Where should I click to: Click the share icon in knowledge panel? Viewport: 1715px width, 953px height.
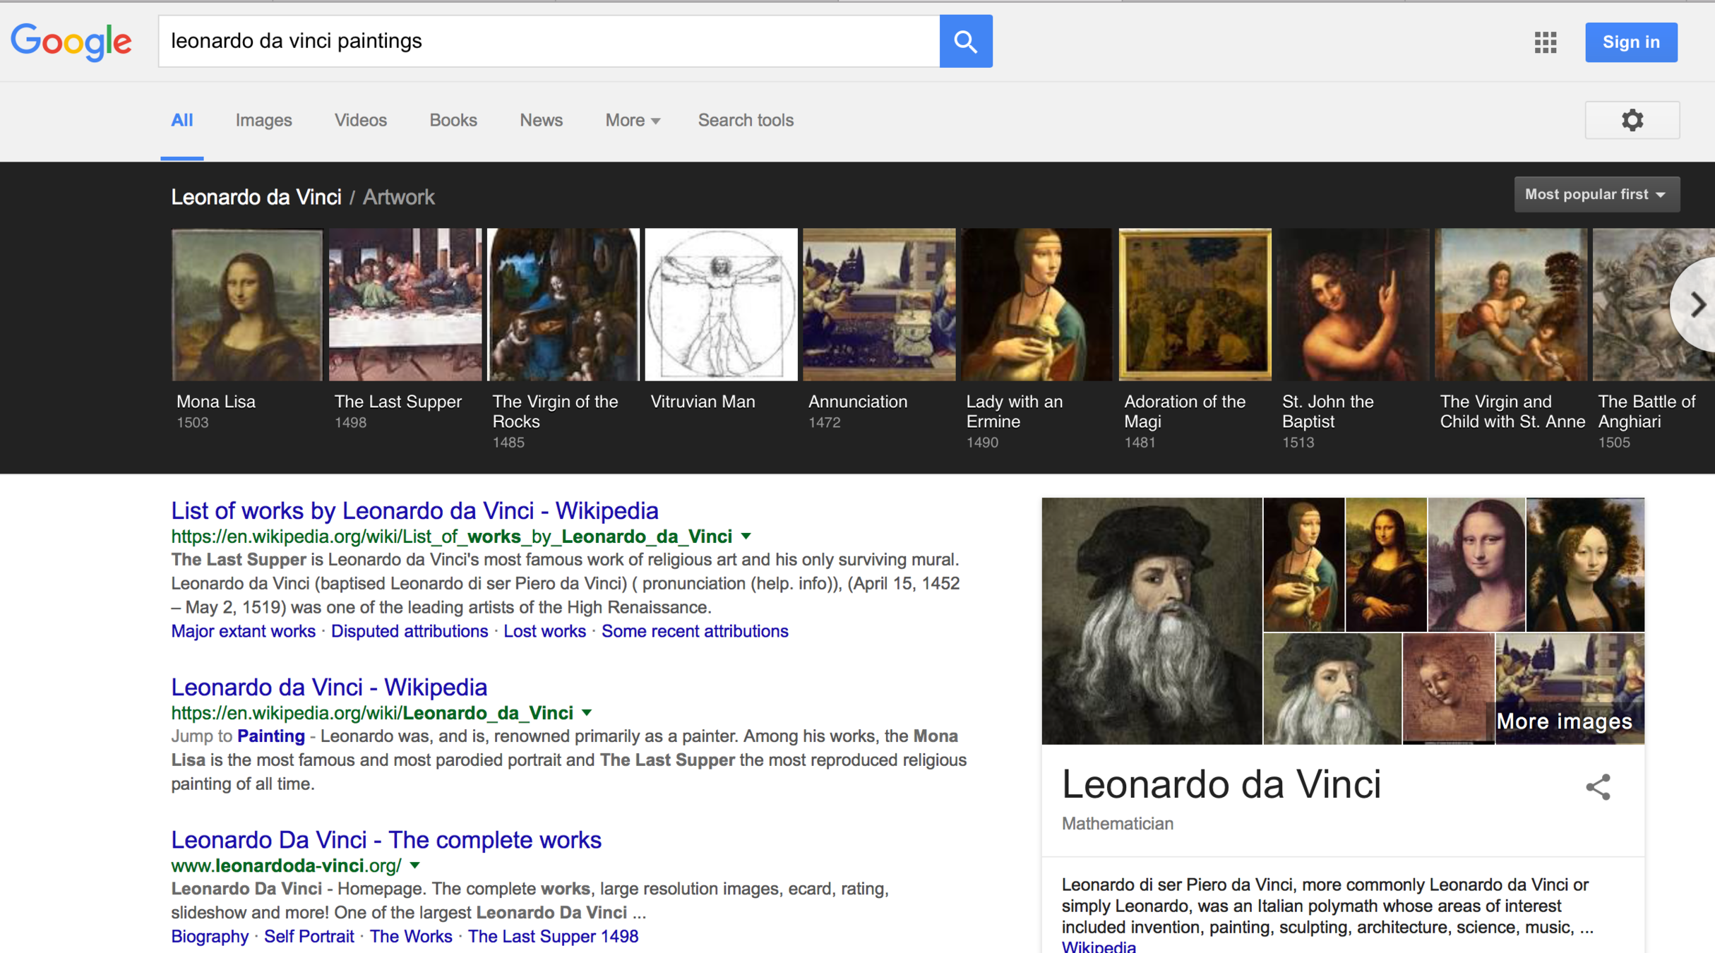coord(1598,787)
